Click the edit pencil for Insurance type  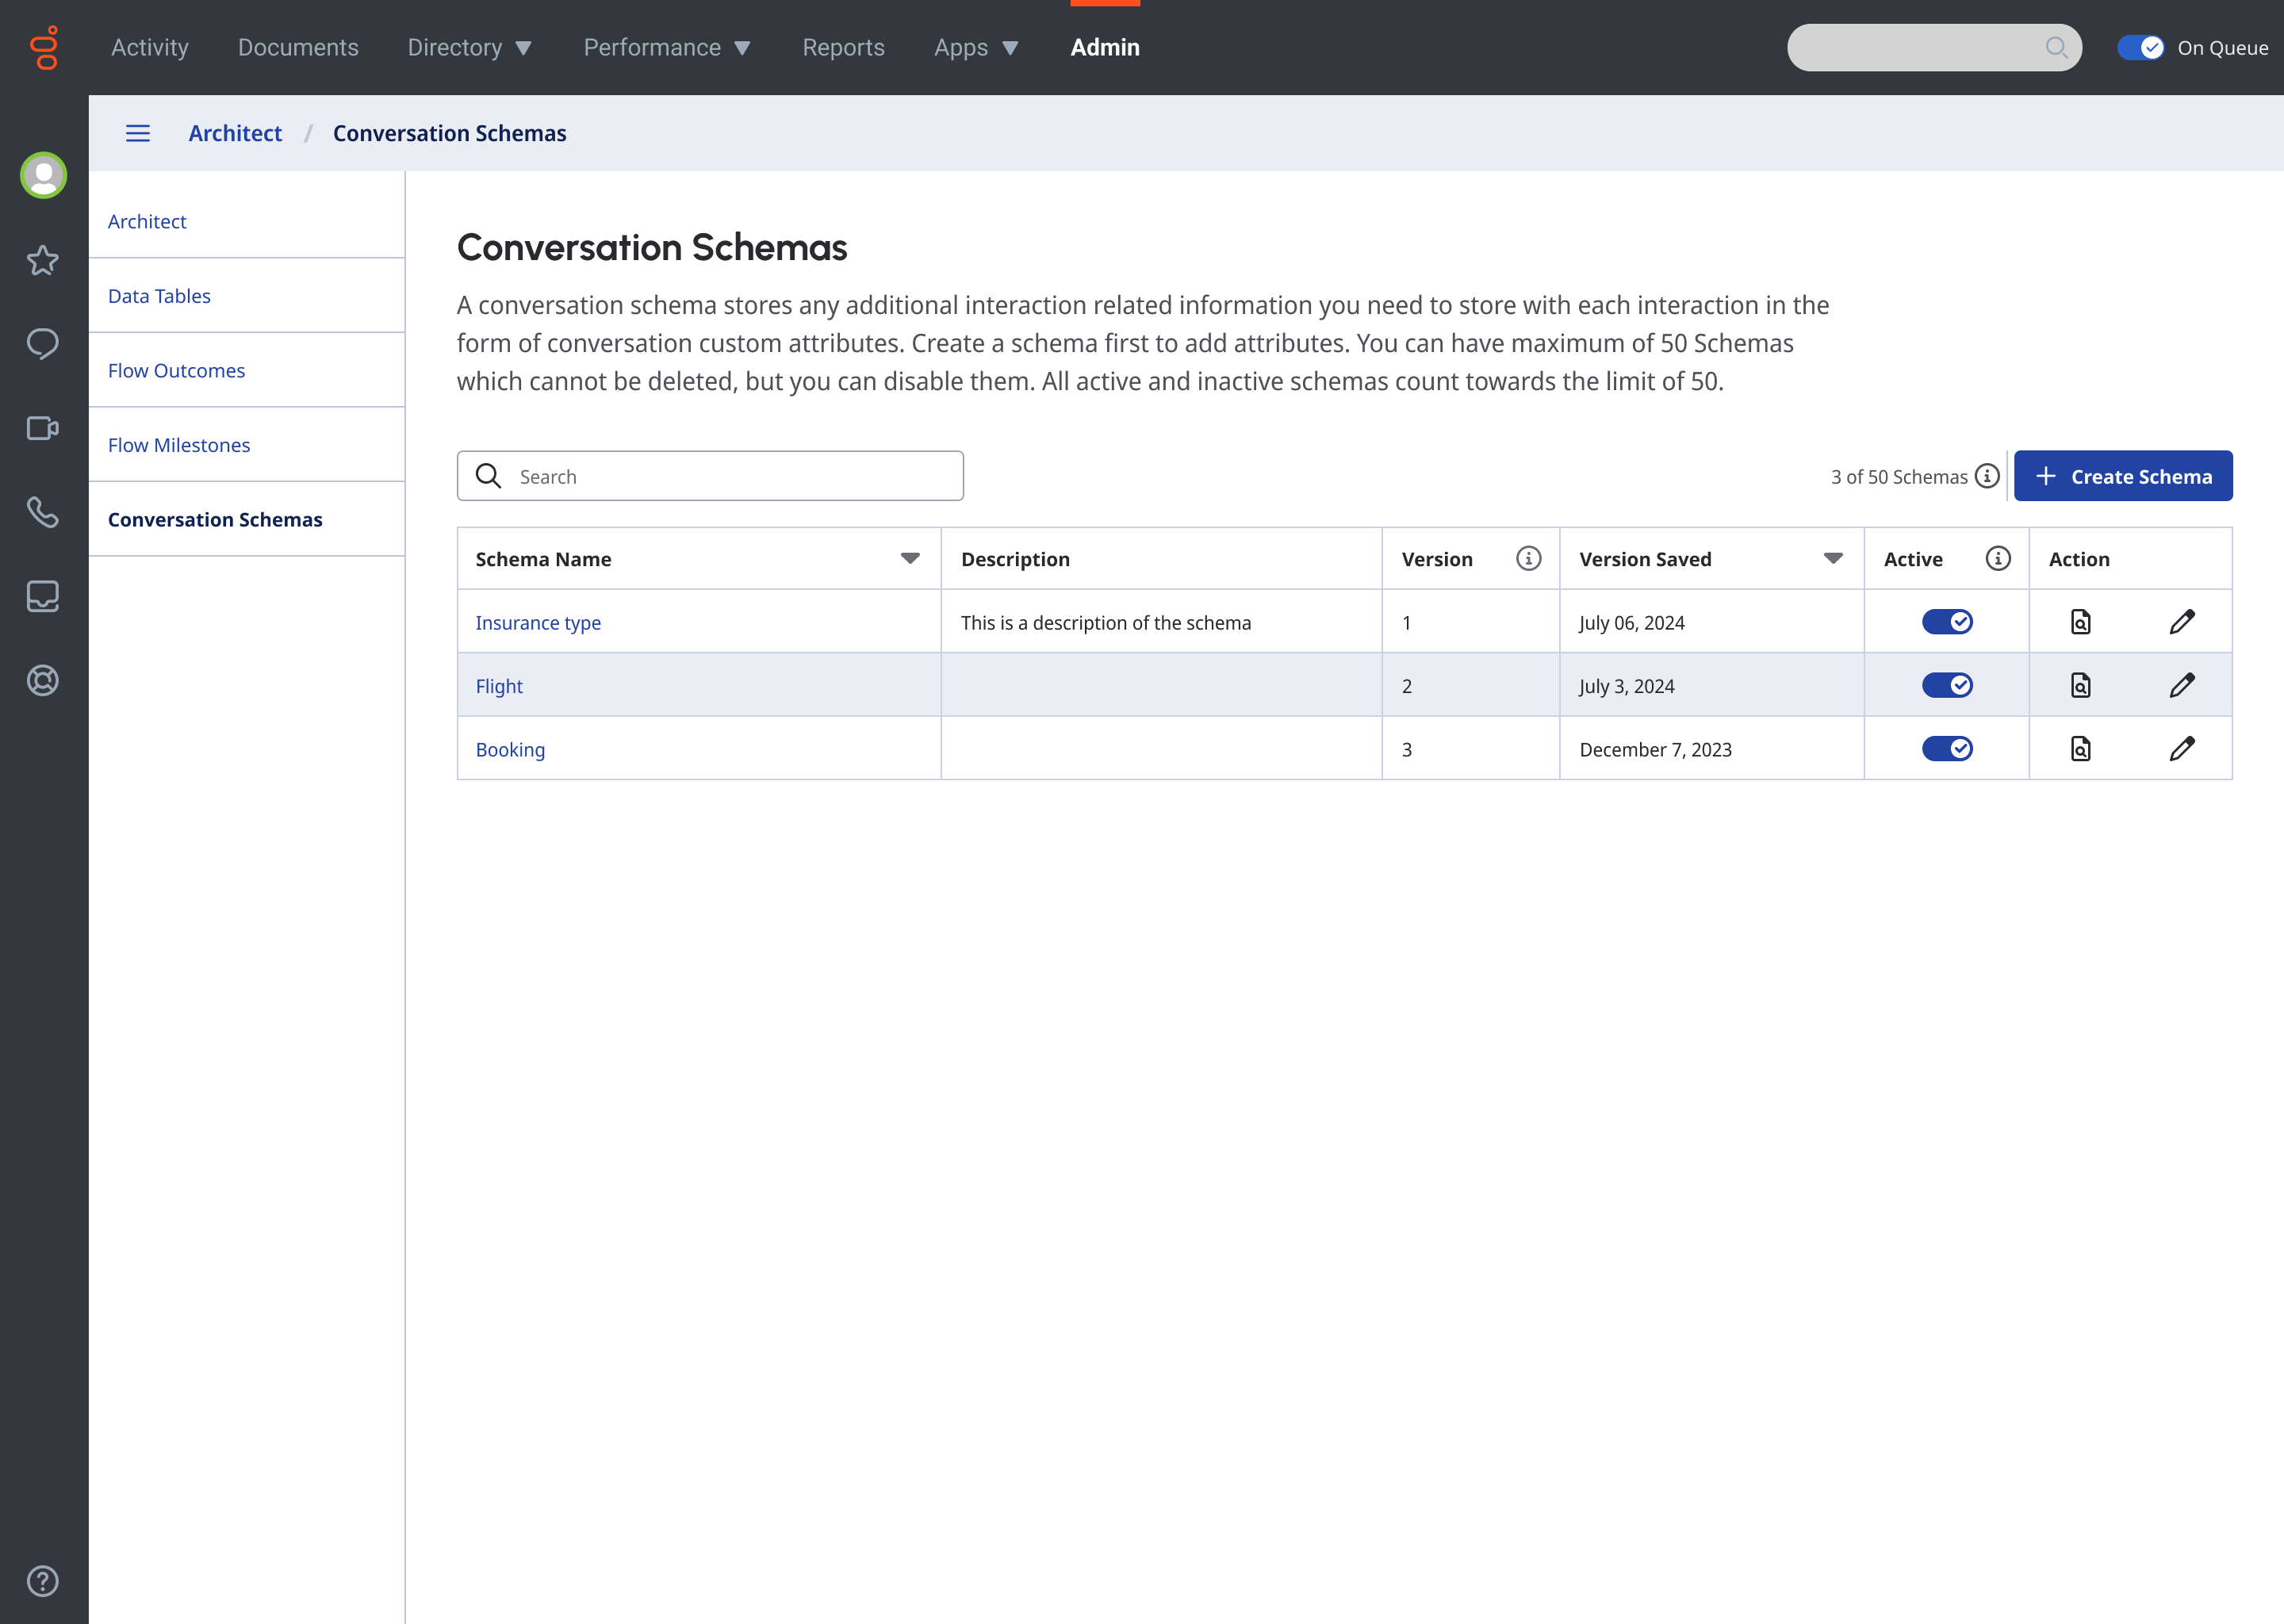[x=2181, y=622]
